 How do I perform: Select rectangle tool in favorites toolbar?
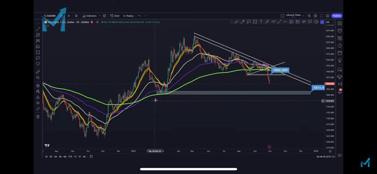coord(255,22)
